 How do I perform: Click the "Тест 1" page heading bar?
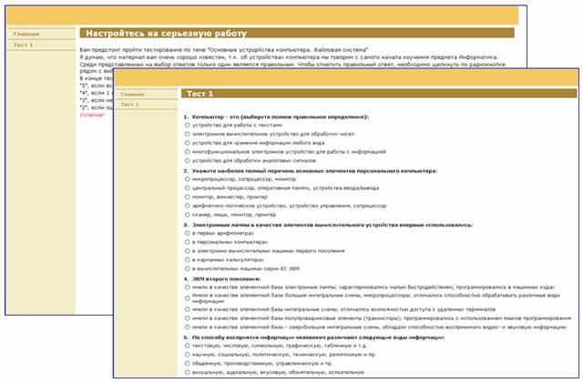click(x=379, y=94)
